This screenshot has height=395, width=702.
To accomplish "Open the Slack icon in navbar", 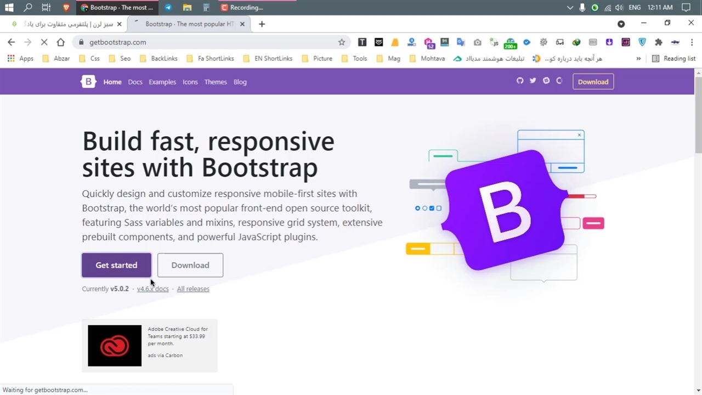I will 546,81.
